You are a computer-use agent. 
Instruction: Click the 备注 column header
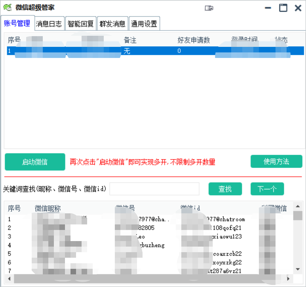coord(130,40)
